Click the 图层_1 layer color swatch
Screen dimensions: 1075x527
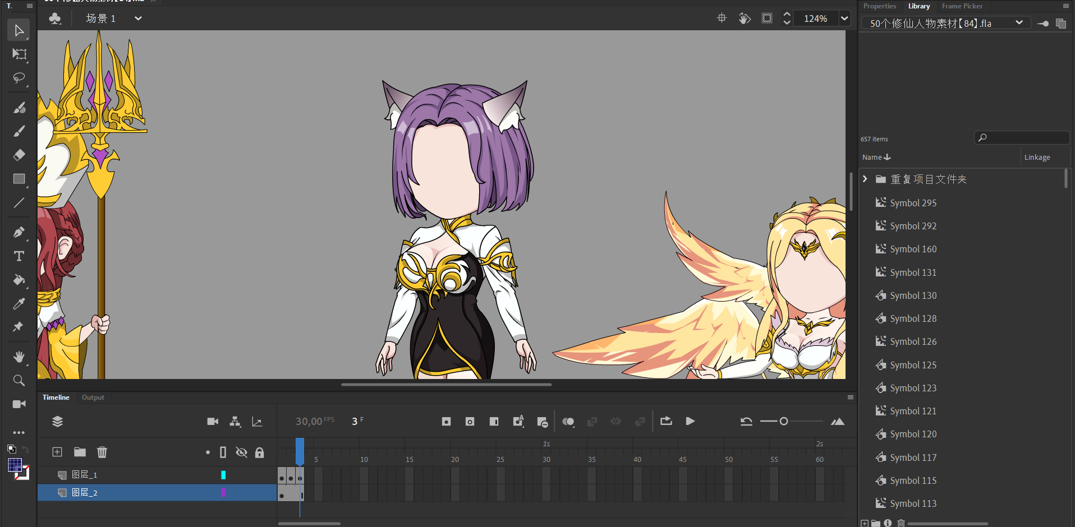point(223,475)
